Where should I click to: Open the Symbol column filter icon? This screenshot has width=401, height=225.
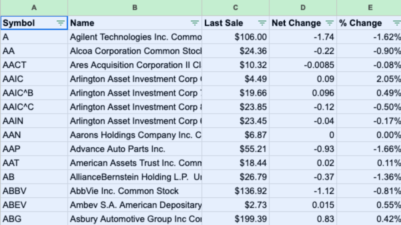tap(60, 23)
